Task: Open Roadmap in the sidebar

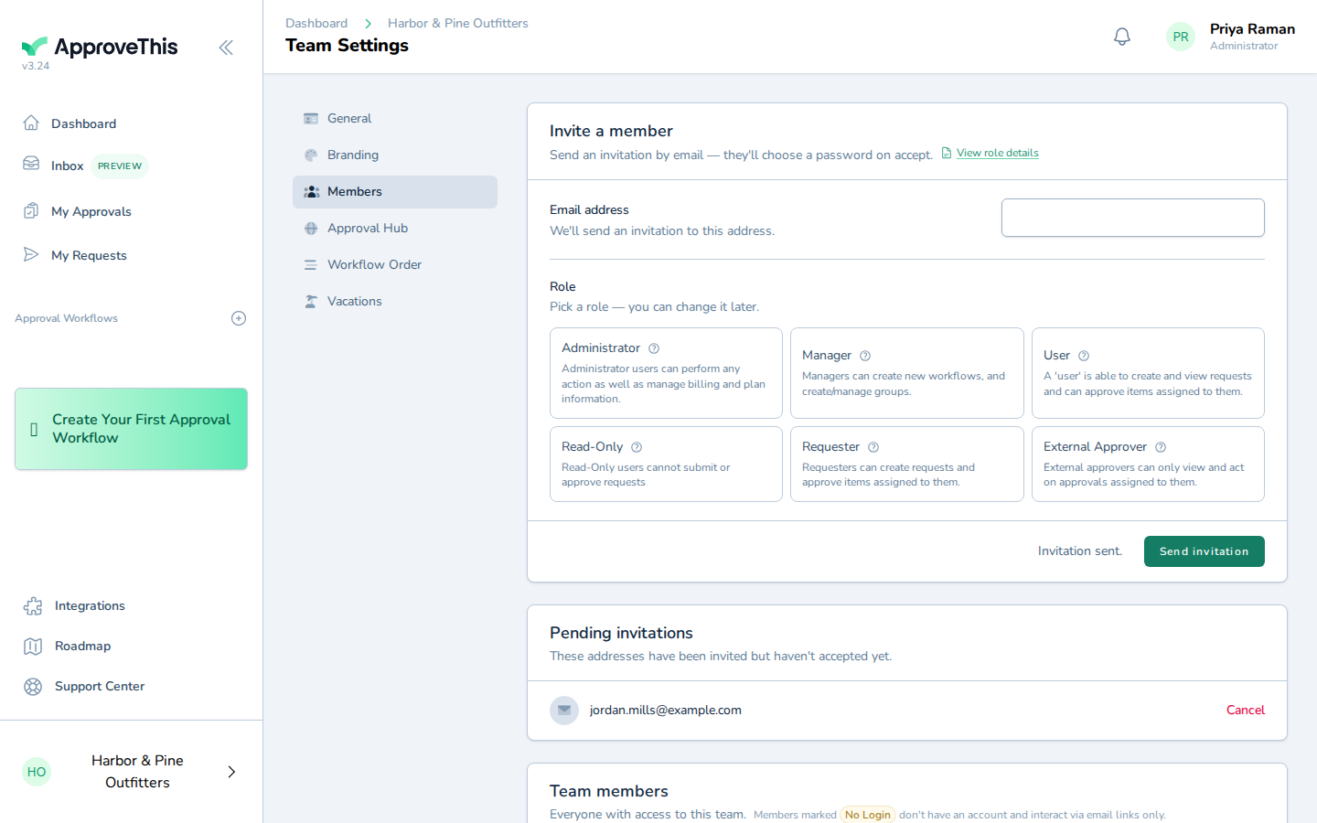Action: coord(82,646)
